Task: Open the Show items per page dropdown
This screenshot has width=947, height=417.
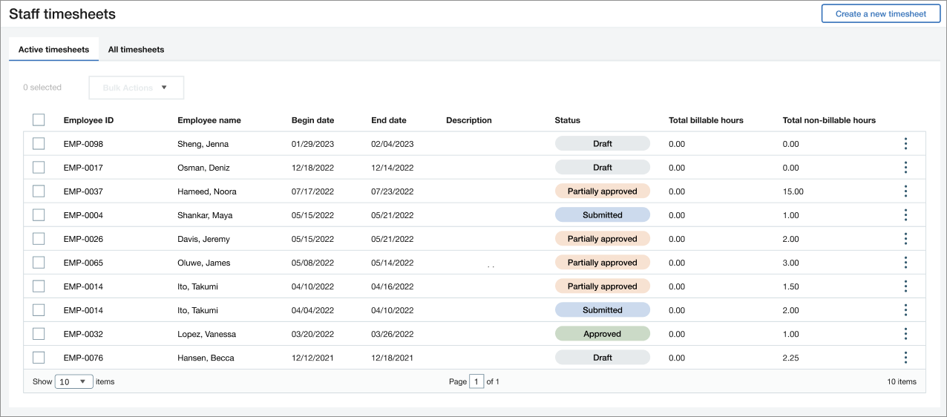Action: pos(73,381)
